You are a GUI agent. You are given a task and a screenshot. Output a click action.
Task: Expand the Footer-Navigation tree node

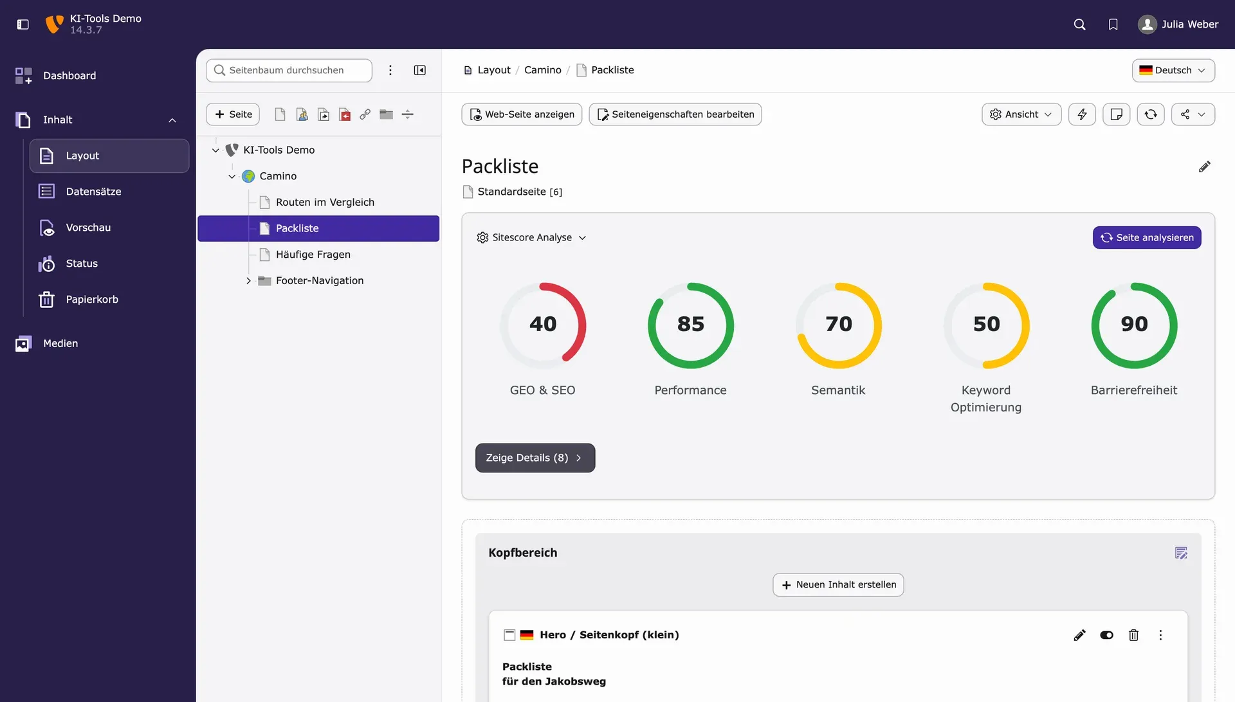tap(248, 281)
